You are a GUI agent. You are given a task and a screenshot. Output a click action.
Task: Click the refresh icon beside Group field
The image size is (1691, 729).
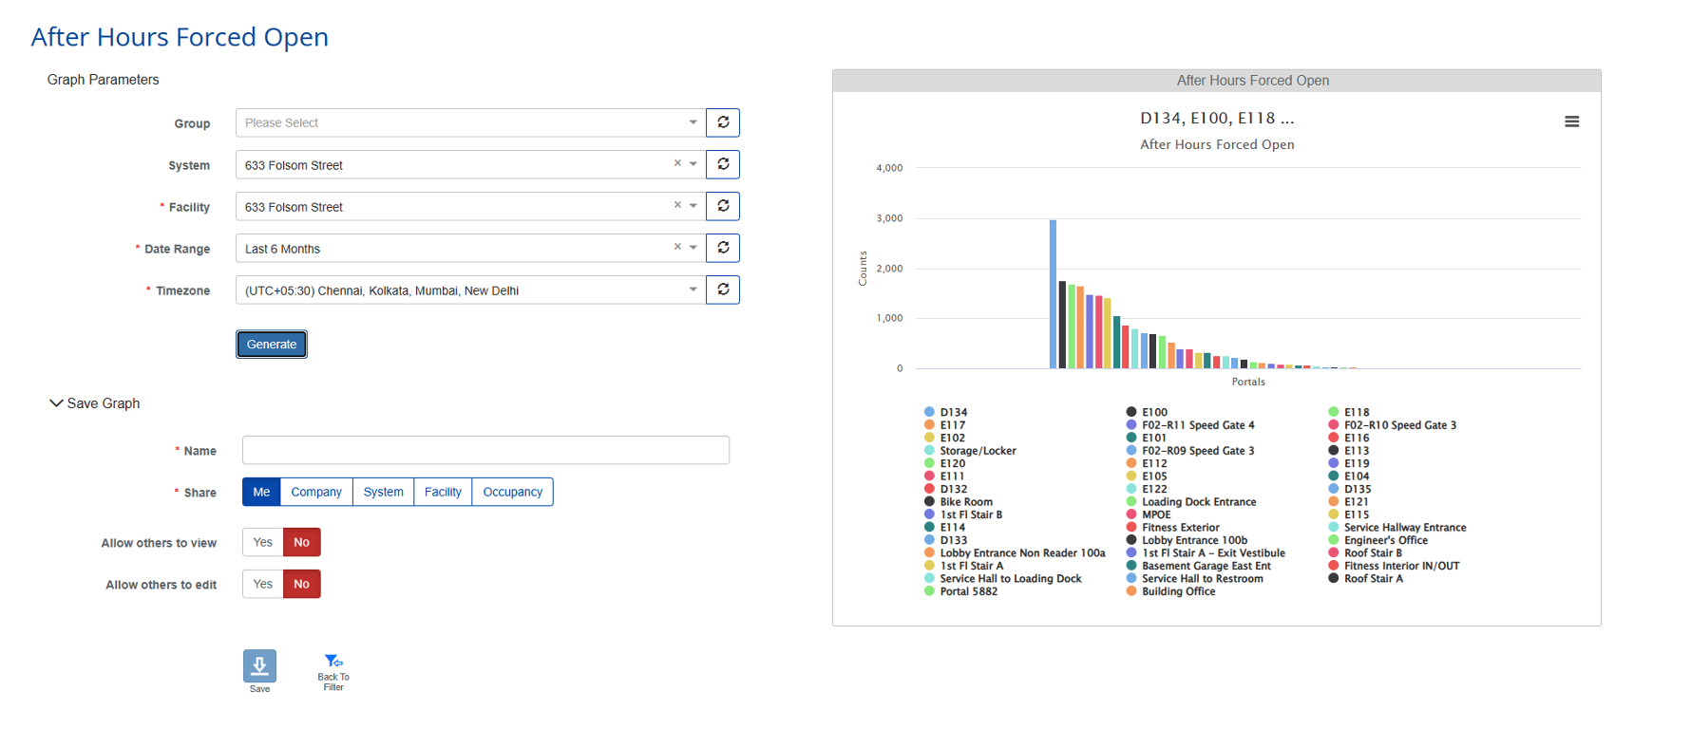coord(723,122)
